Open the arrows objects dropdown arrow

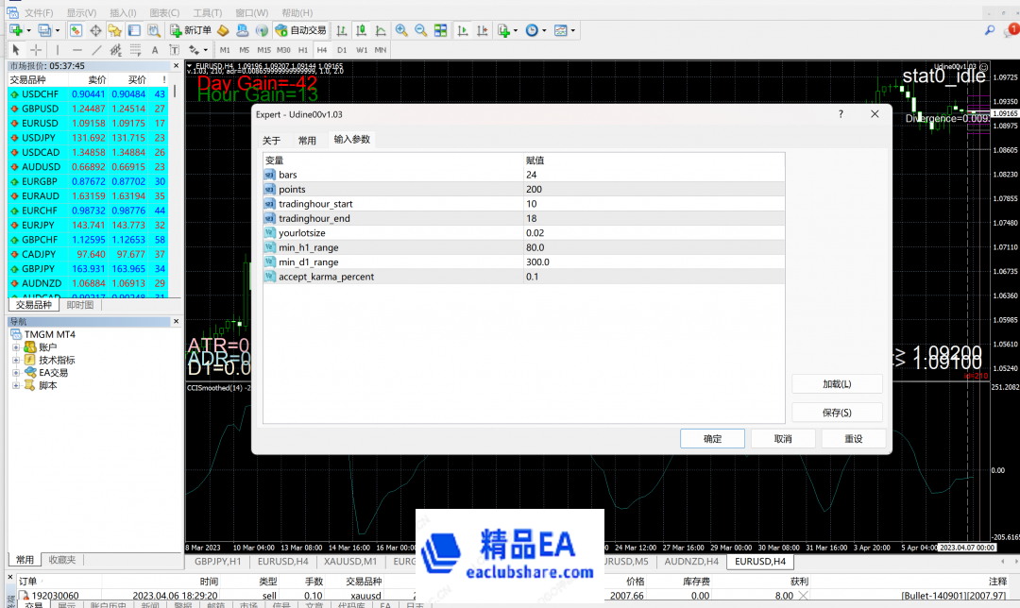(206, 50)
